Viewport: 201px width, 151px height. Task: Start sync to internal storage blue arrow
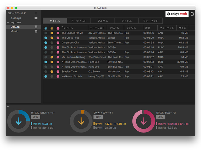[x=19, y=121]
